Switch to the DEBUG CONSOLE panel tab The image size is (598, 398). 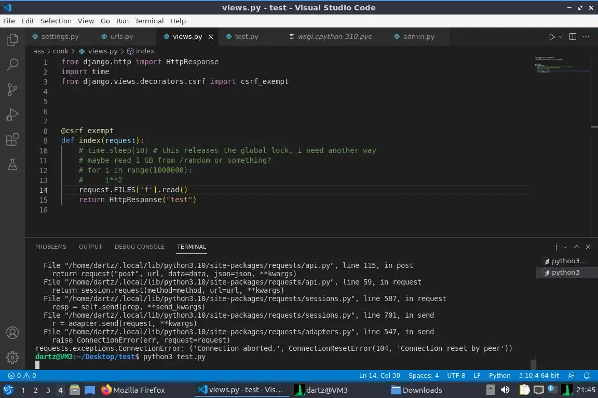[x=140, y=247]
